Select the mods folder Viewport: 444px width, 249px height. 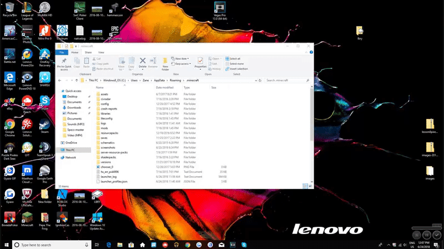tap(104, 128)
